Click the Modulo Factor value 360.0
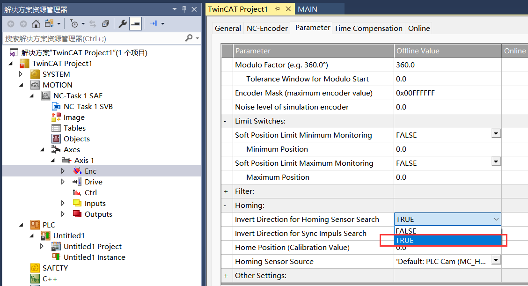528x286 pixels. (x=405, y=65)
